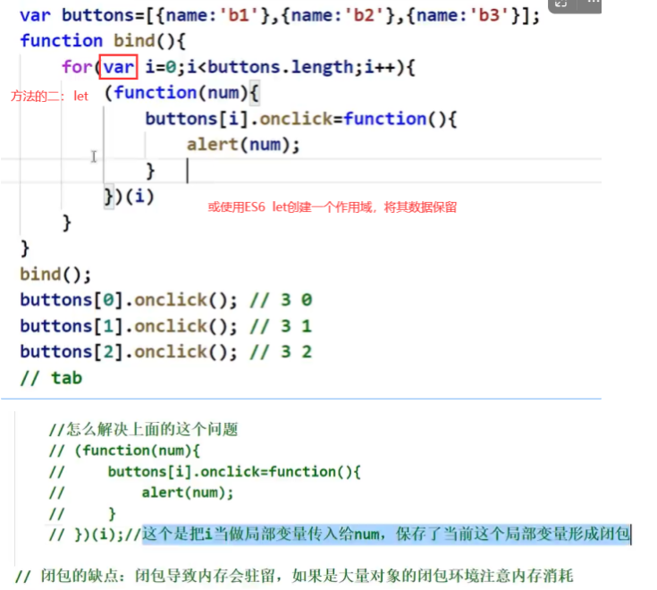Click uncommented (function(num){ line
This screenshot has height=590, width=657.
click(181, 93)
